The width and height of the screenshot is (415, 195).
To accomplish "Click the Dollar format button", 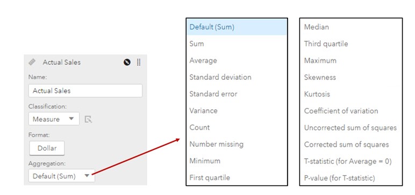I will pyautogui.click(x=47, y=148).
